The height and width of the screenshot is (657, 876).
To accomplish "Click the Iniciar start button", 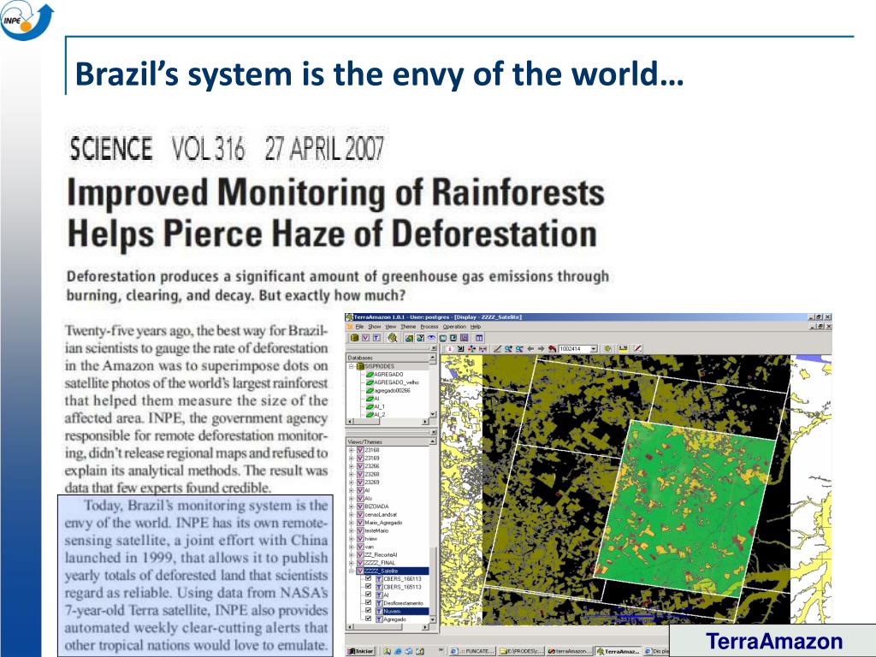I will (x=361, y=651).
